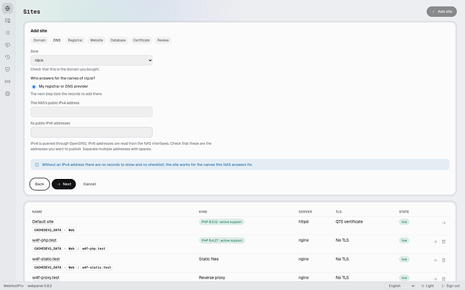
Task: Open the w4f-static.test site link
Action: tap(46, 259)
